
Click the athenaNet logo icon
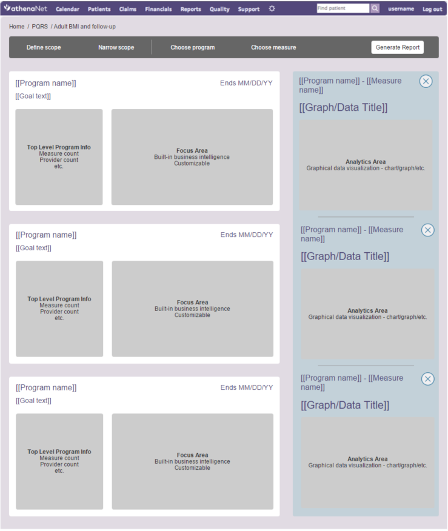coord(7,8)
